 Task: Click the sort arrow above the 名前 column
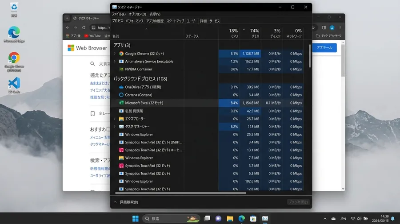(146, 29)
